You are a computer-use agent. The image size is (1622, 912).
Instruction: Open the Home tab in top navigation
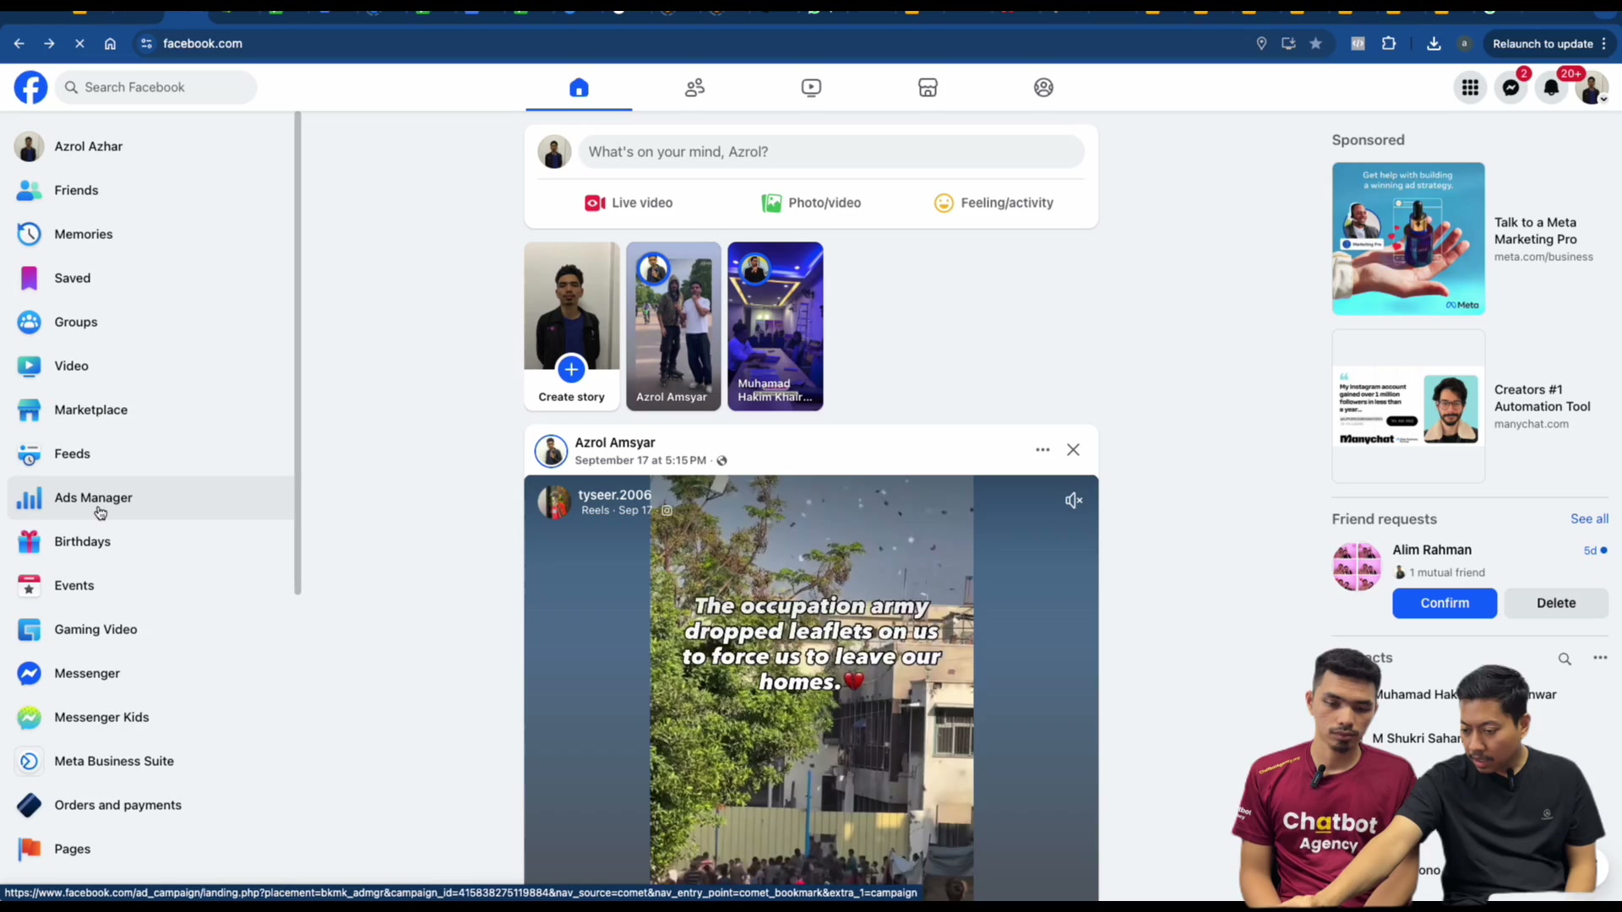[x=579, y=88]
